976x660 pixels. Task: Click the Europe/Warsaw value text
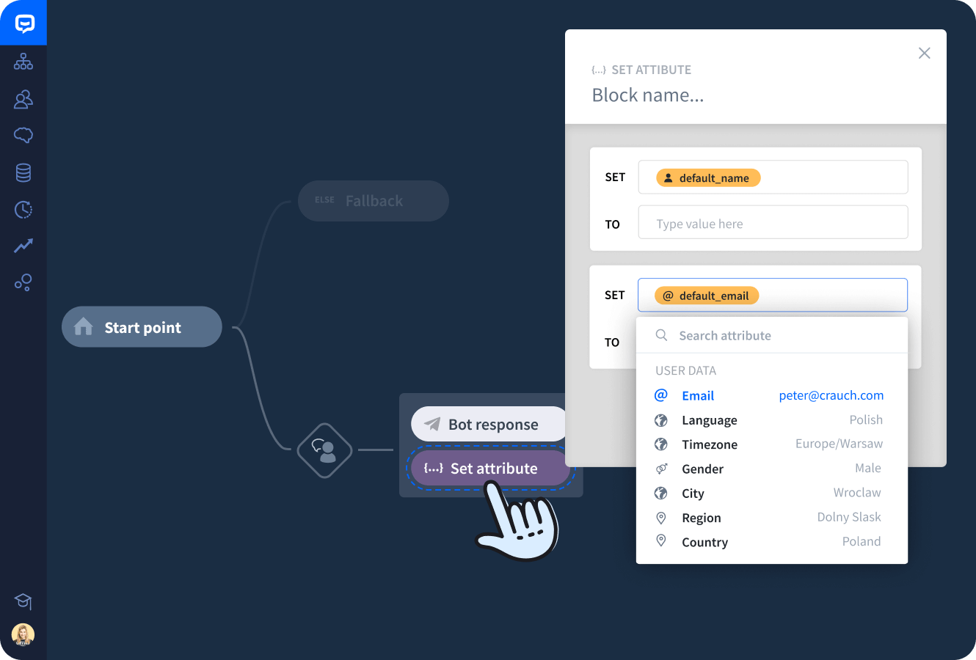click(840, 444)
